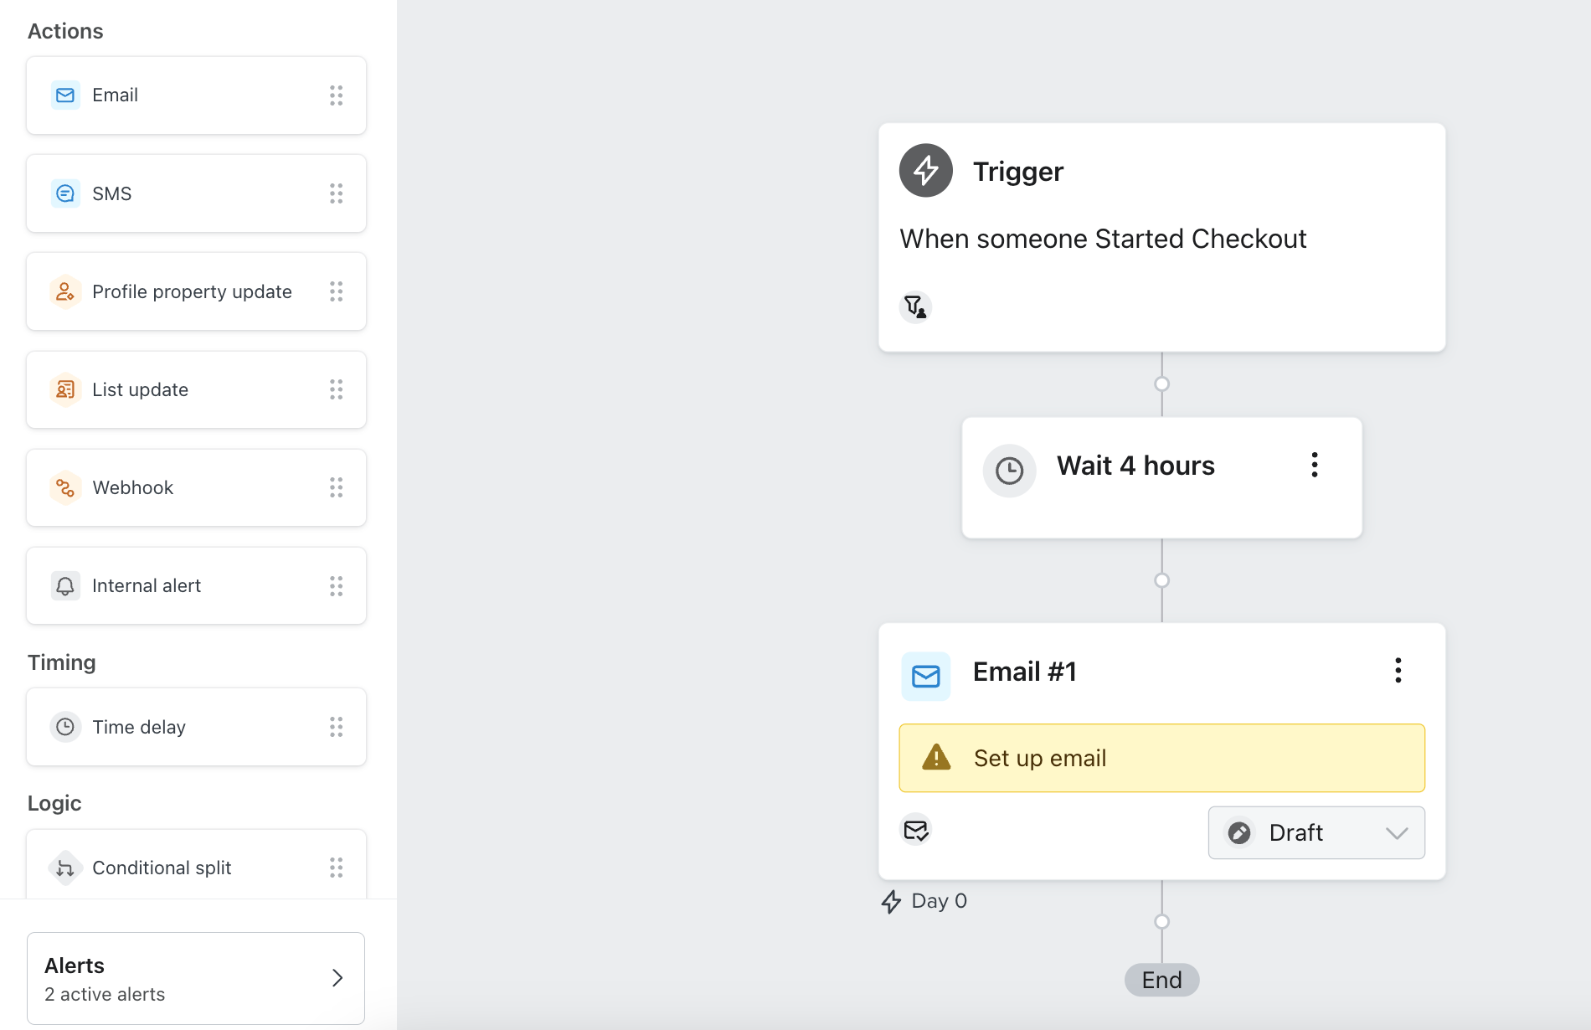Viewport: 1591px width, 1030px height.
Task: Click the trigger filter icon
Action: point(915,307)
